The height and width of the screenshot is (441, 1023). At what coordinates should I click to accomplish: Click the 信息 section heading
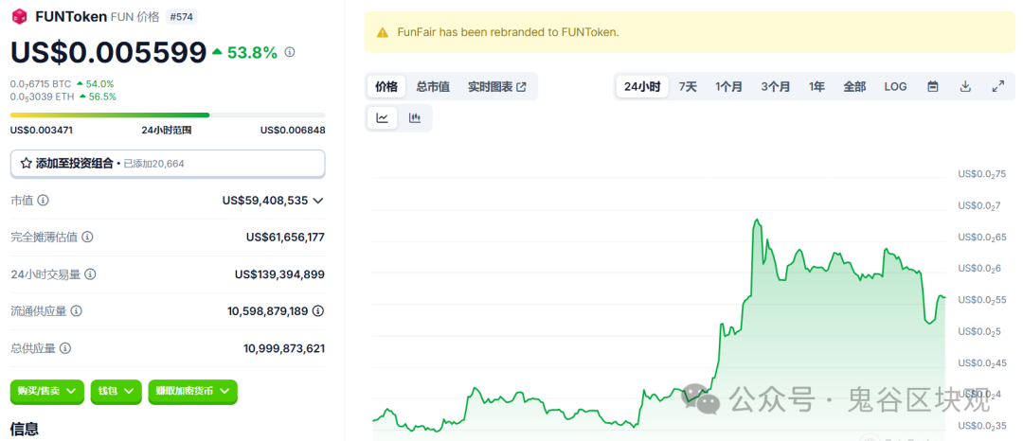[x=24, y=429]
